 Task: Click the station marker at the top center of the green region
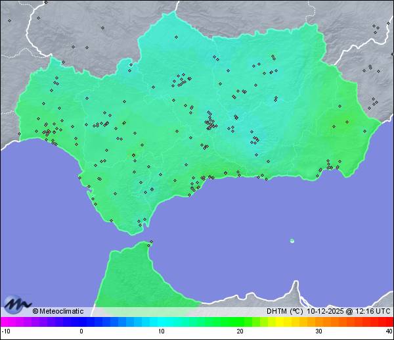(176, 37)
